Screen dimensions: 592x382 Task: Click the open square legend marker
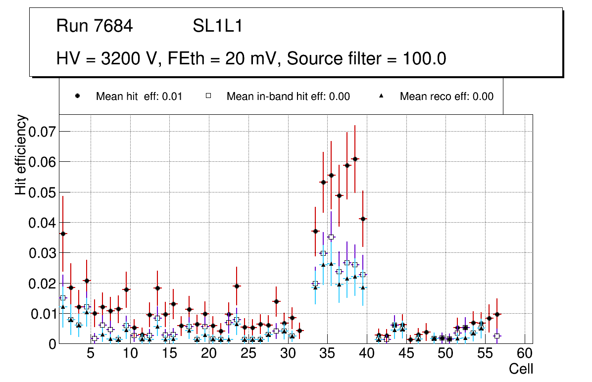208,96
